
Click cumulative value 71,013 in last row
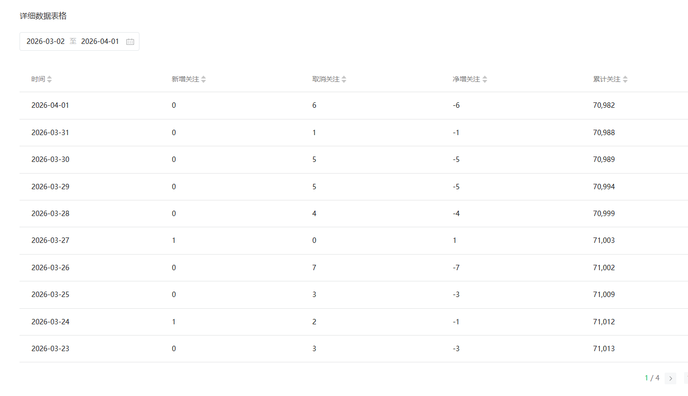[604, 349]
